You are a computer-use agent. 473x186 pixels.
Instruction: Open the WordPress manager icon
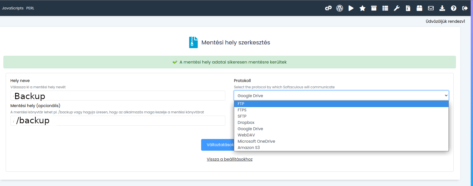click(x=340, y=8)
